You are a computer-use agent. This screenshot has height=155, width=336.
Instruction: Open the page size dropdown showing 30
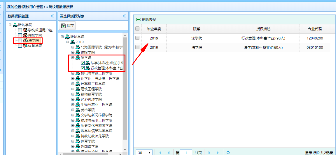pos(144,153)
